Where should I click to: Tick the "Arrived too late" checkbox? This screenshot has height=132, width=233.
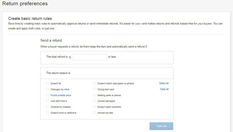(x=94, y=113)
